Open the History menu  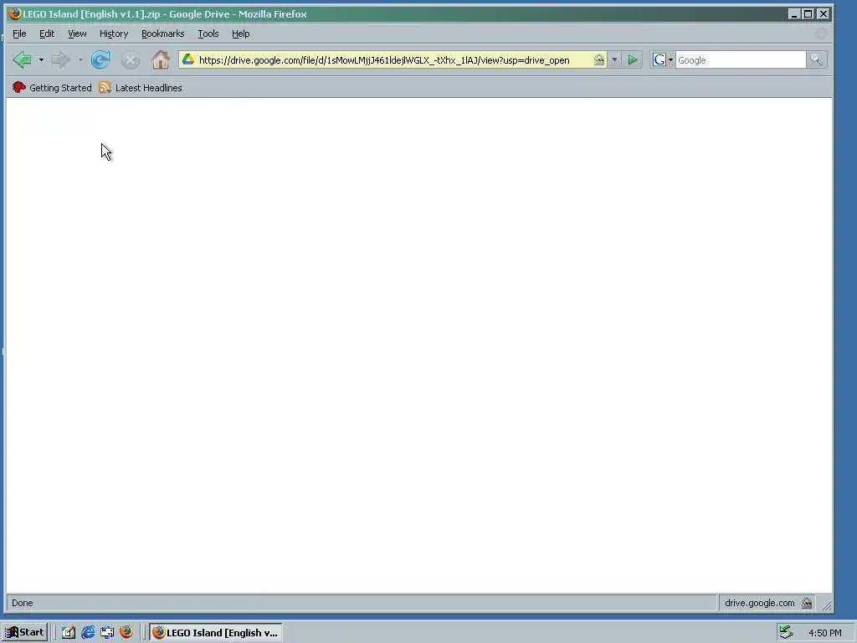[x=114, y=33]
